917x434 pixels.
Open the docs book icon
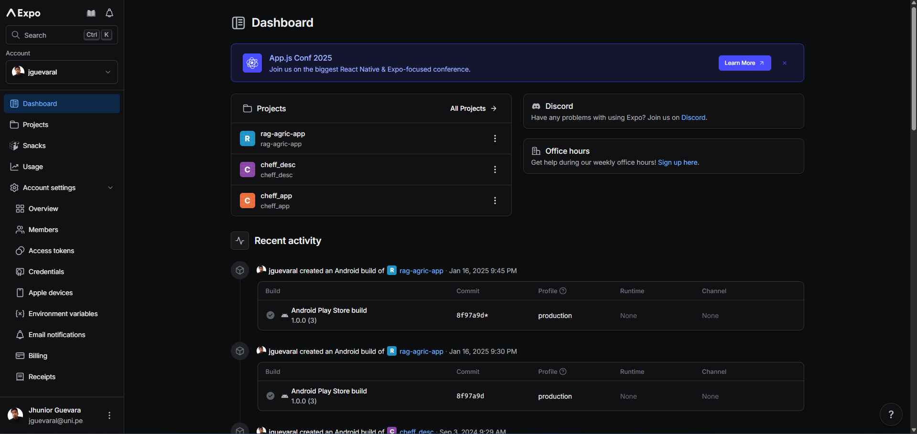[x=91, y=13]
